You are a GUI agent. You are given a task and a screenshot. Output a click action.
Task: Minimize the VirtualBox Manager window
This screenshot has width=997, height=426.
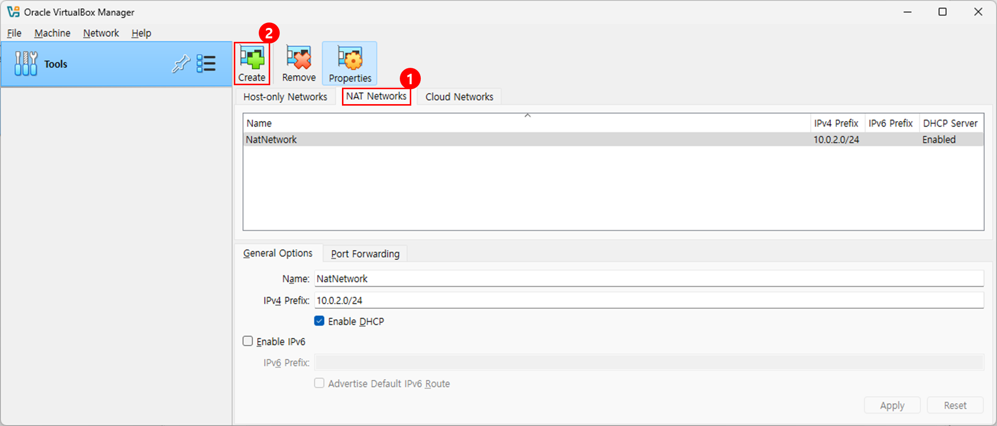[x=907, y=12]
